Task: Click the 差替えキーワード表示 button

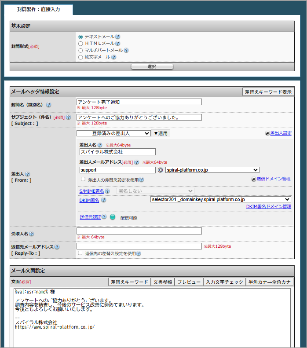Action: point(268,92)
